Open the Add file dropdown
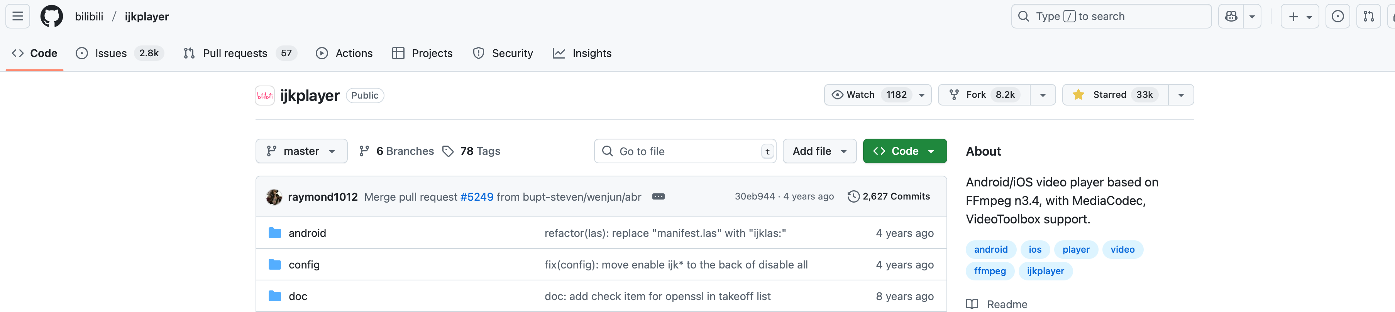1395x312 pixels. pyautogui.click(x=819, y=151)
